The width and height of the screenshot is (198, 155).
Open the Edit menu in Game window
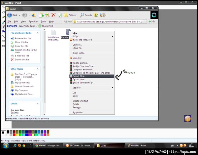click(16, 21)
